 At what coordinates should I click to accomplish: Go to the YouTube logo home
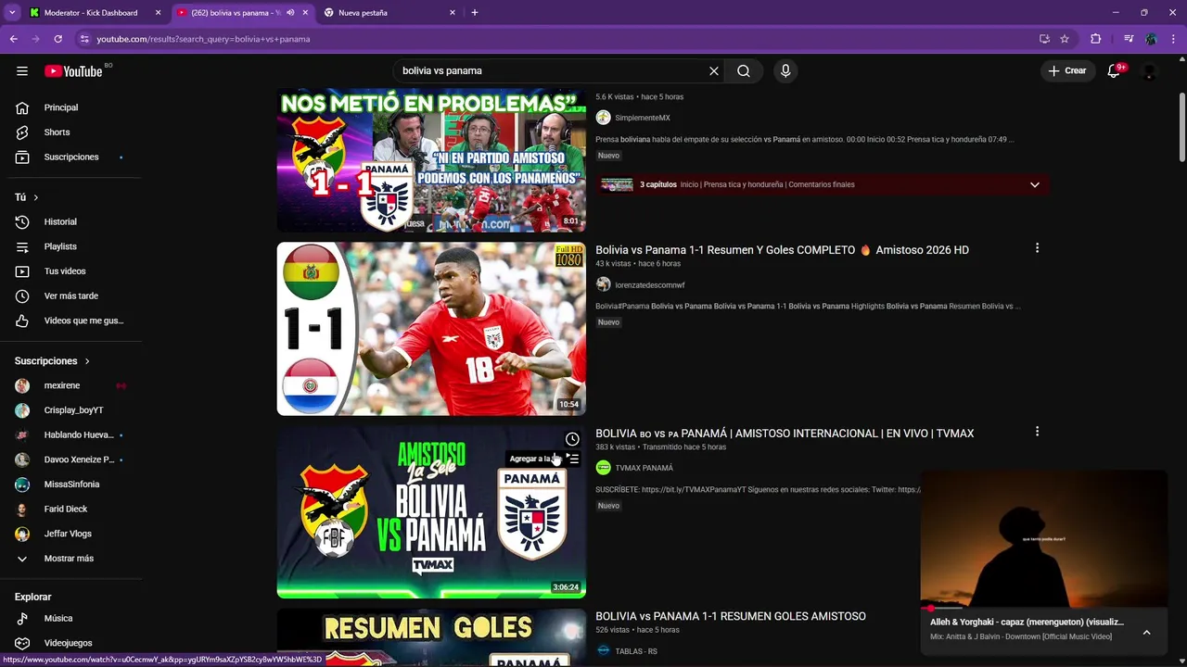point(73,71)
